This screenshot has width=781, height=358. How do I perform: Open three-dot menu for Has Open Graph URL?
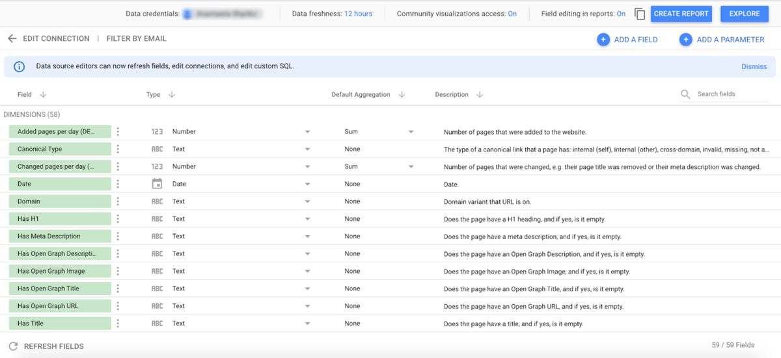tap(118, 306)
